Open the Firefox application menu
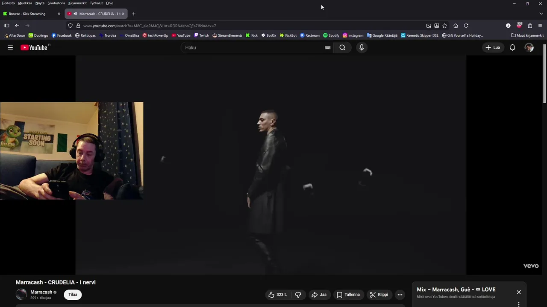 pyautogui.click(x=540, y=26)
